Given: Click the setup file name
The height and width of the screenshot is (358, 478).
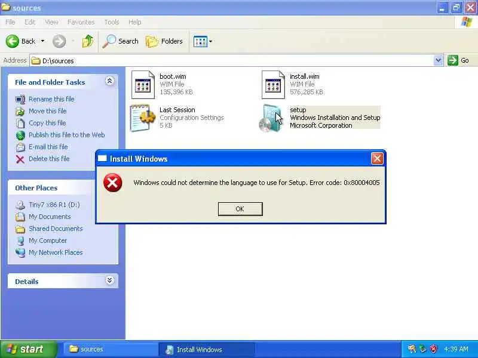Looking at the screenshot, I should pyautogui.click(x=298, y=110).
